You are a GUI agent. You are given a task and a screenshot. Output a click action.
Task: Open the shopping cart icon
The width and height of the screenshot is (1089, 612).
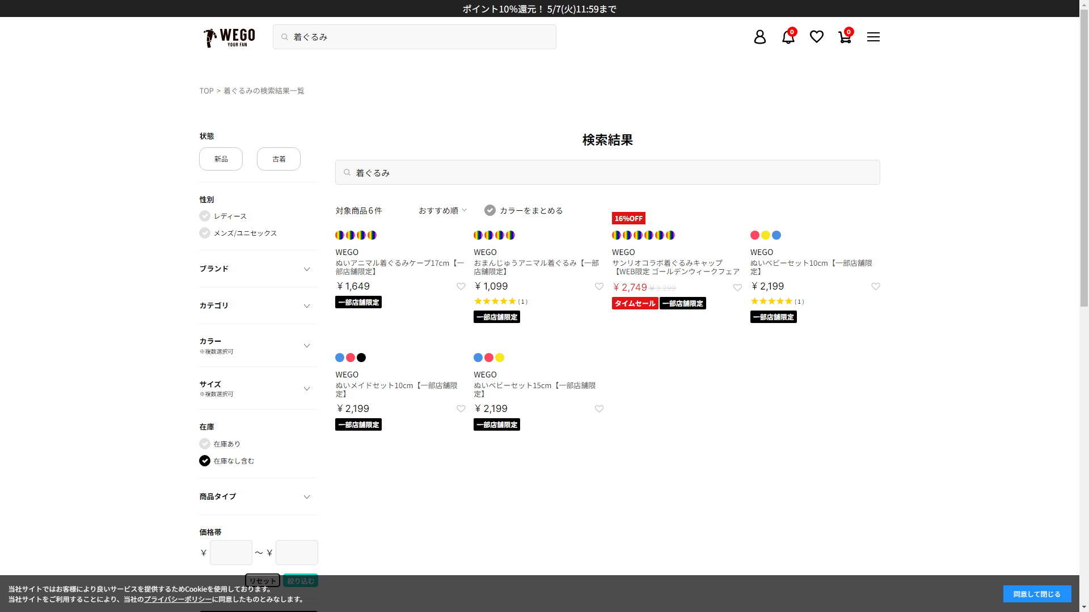(845, 37)
